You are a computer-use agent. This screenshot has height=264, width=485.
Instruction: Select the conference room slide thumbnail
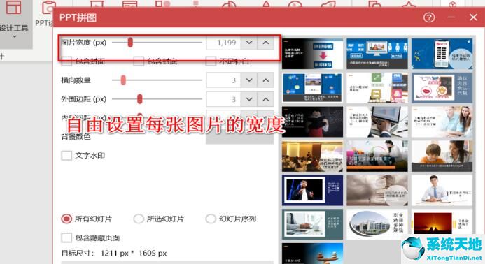click(312, 156)
